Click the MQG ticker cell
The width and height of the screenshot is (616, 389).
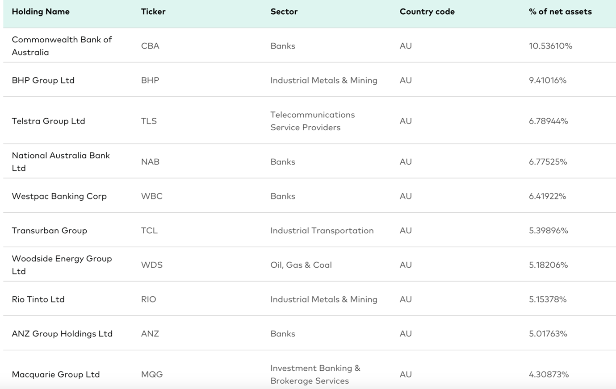coord(152,374)
